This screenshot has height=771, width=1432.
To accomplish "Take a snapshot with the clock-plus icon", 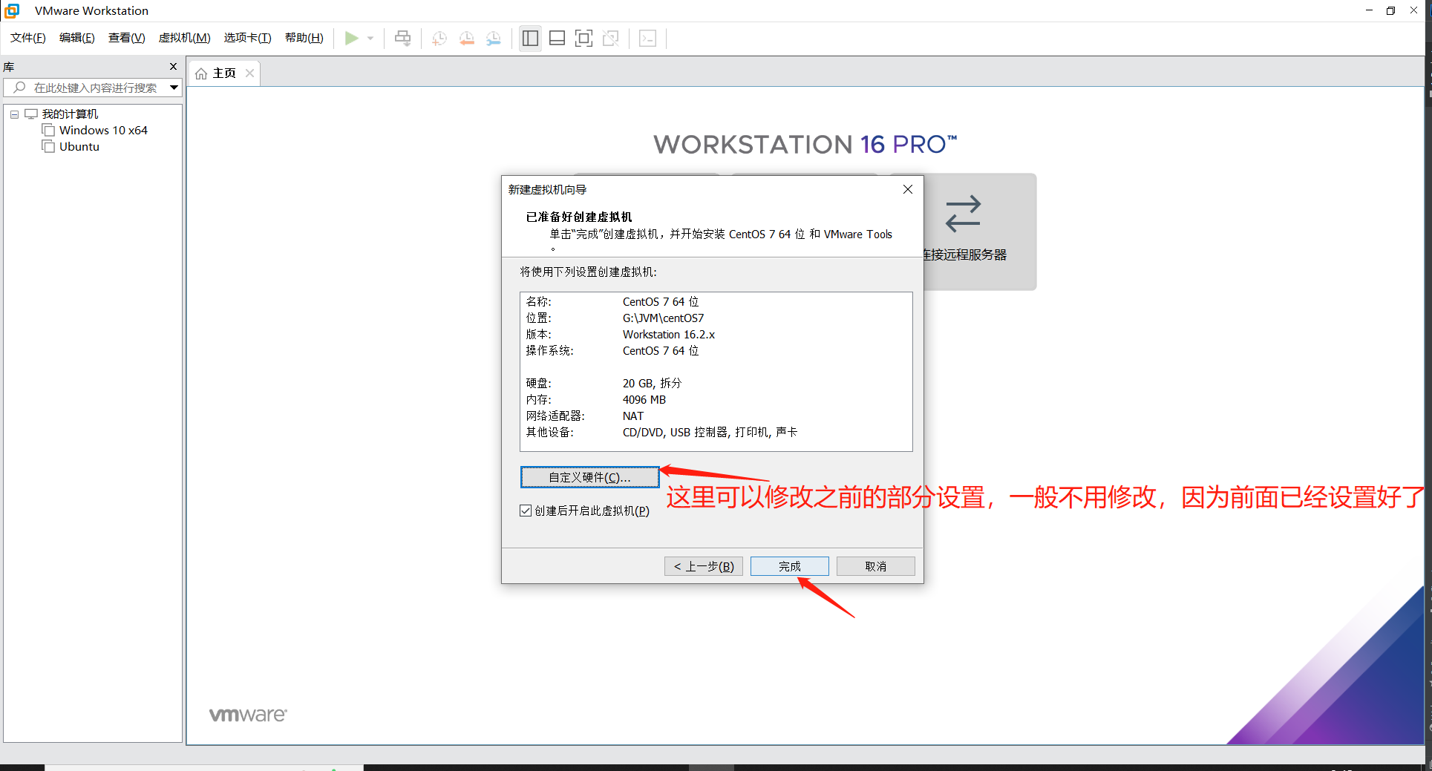I will (439, 38).
